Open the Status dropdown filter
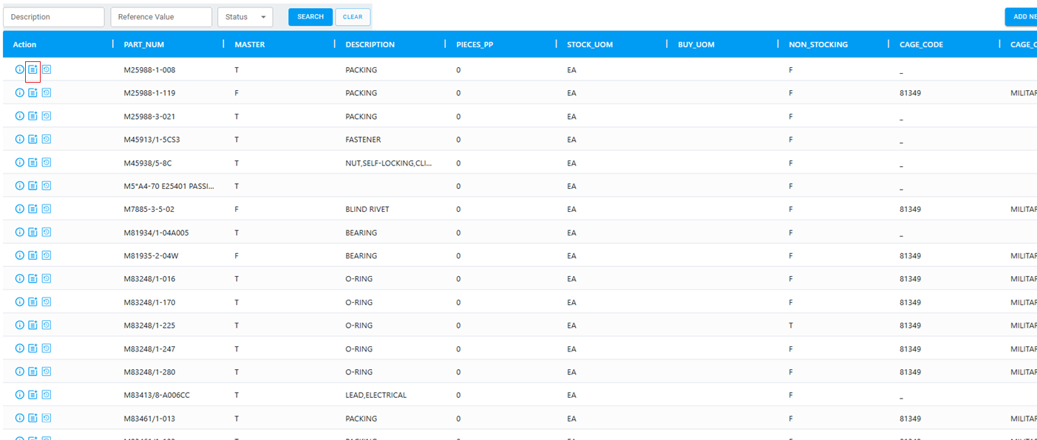The height and width of the screenshot is (440, 1037). 245,17
